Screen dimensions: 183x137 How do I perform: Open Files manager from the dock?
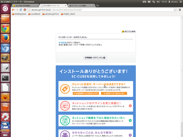[5, 19]
